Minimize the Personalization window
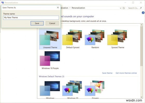 (x=125, y=3)
